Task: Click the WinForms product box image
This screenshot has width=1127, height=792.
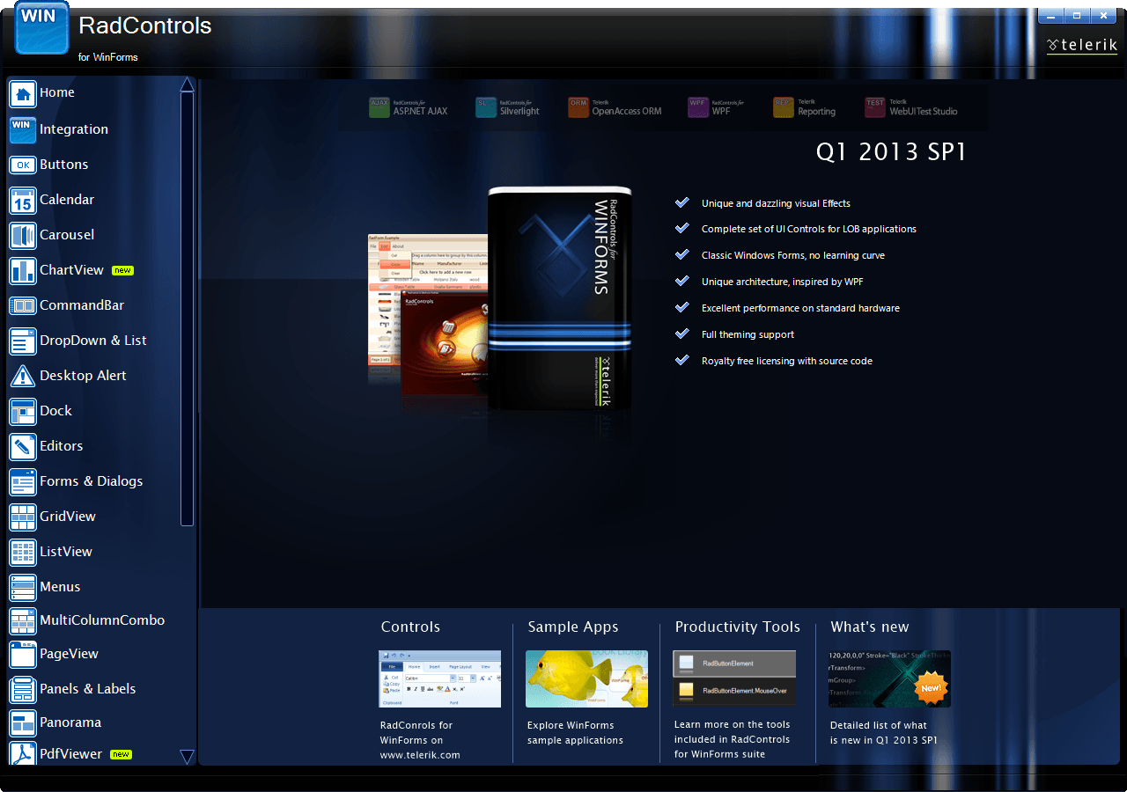Action: 560,297
